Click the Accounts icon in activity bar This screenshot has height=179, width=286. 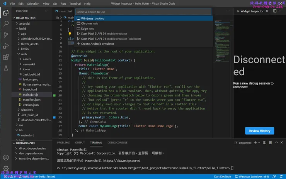click(6, 157)
